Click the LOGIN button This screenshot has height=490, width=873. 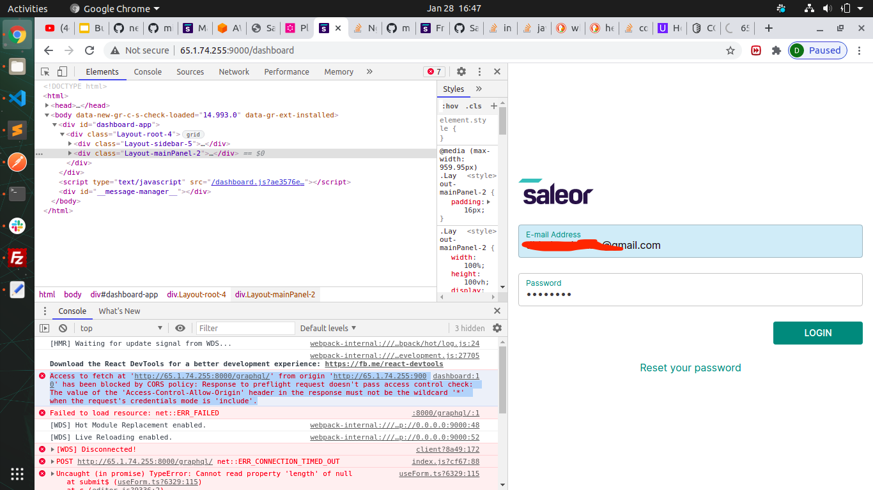coord(818,333)
